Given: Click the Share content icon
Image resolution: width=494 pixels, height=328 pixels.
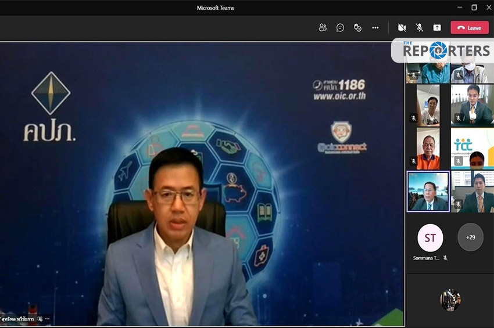Looking at the screenshot, I should [437, 28].
